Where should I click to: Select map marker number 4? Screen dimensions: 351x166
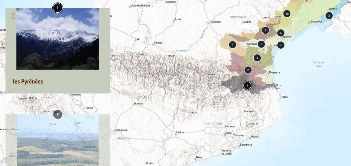[x=232, y=45]
